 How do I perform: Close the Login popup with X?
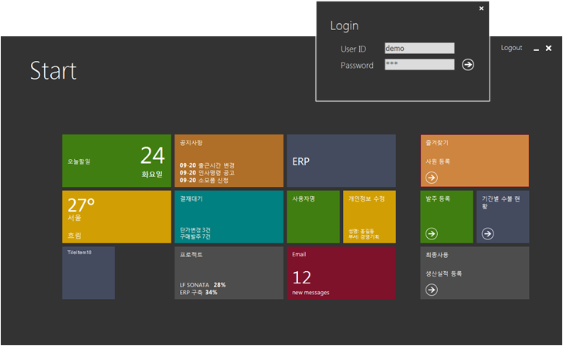pos(481,8)
